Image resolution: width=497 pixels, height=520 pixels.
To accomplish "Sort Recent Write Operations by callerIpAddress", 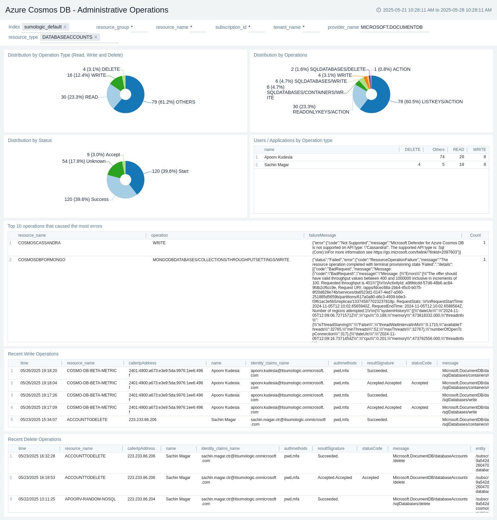I will click(142, 363).
